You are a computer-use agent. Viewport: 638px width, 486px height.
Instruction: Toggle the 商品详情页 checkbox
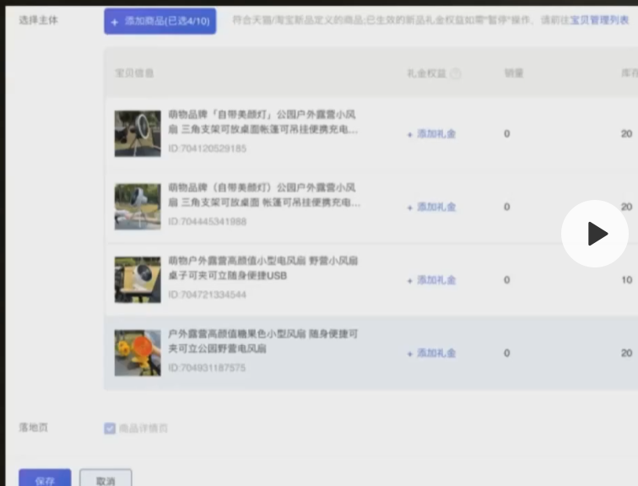coord(110,429)
